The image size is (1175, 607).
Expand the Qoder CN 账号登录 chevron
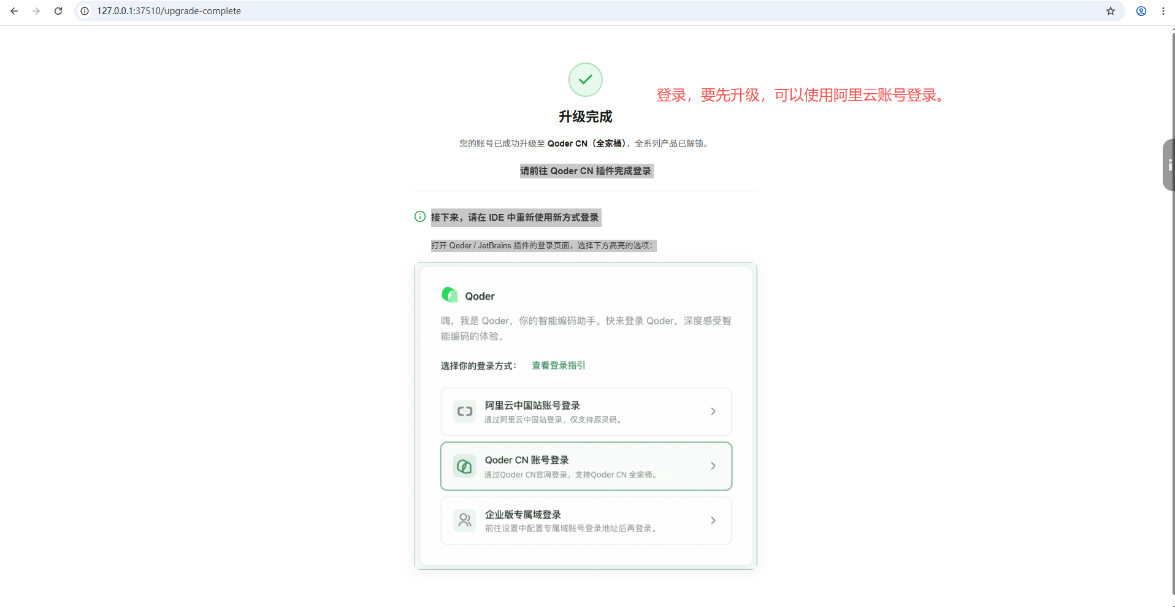pyautogui.click(x=713, y=466)
